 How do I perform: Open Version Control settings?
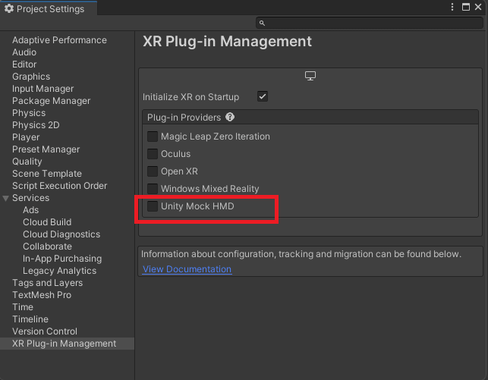click(x=45, y=331)
